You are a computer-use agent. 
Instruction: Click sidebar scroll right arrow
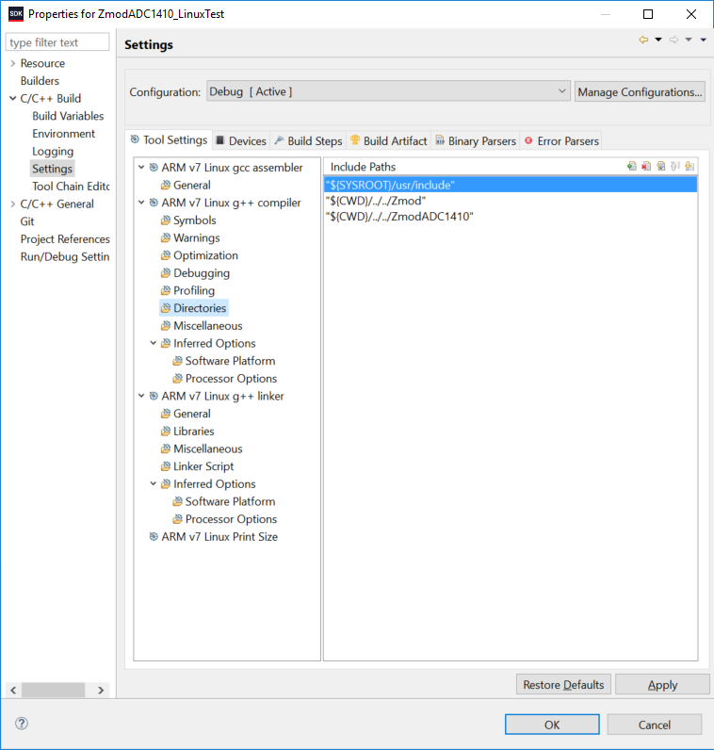(101, 690)
